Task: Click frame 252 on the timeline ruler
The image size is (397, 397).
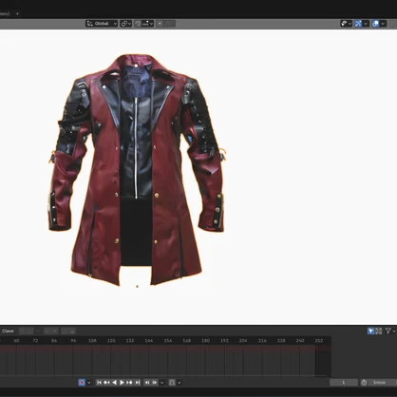Action: tap(319, 341)
